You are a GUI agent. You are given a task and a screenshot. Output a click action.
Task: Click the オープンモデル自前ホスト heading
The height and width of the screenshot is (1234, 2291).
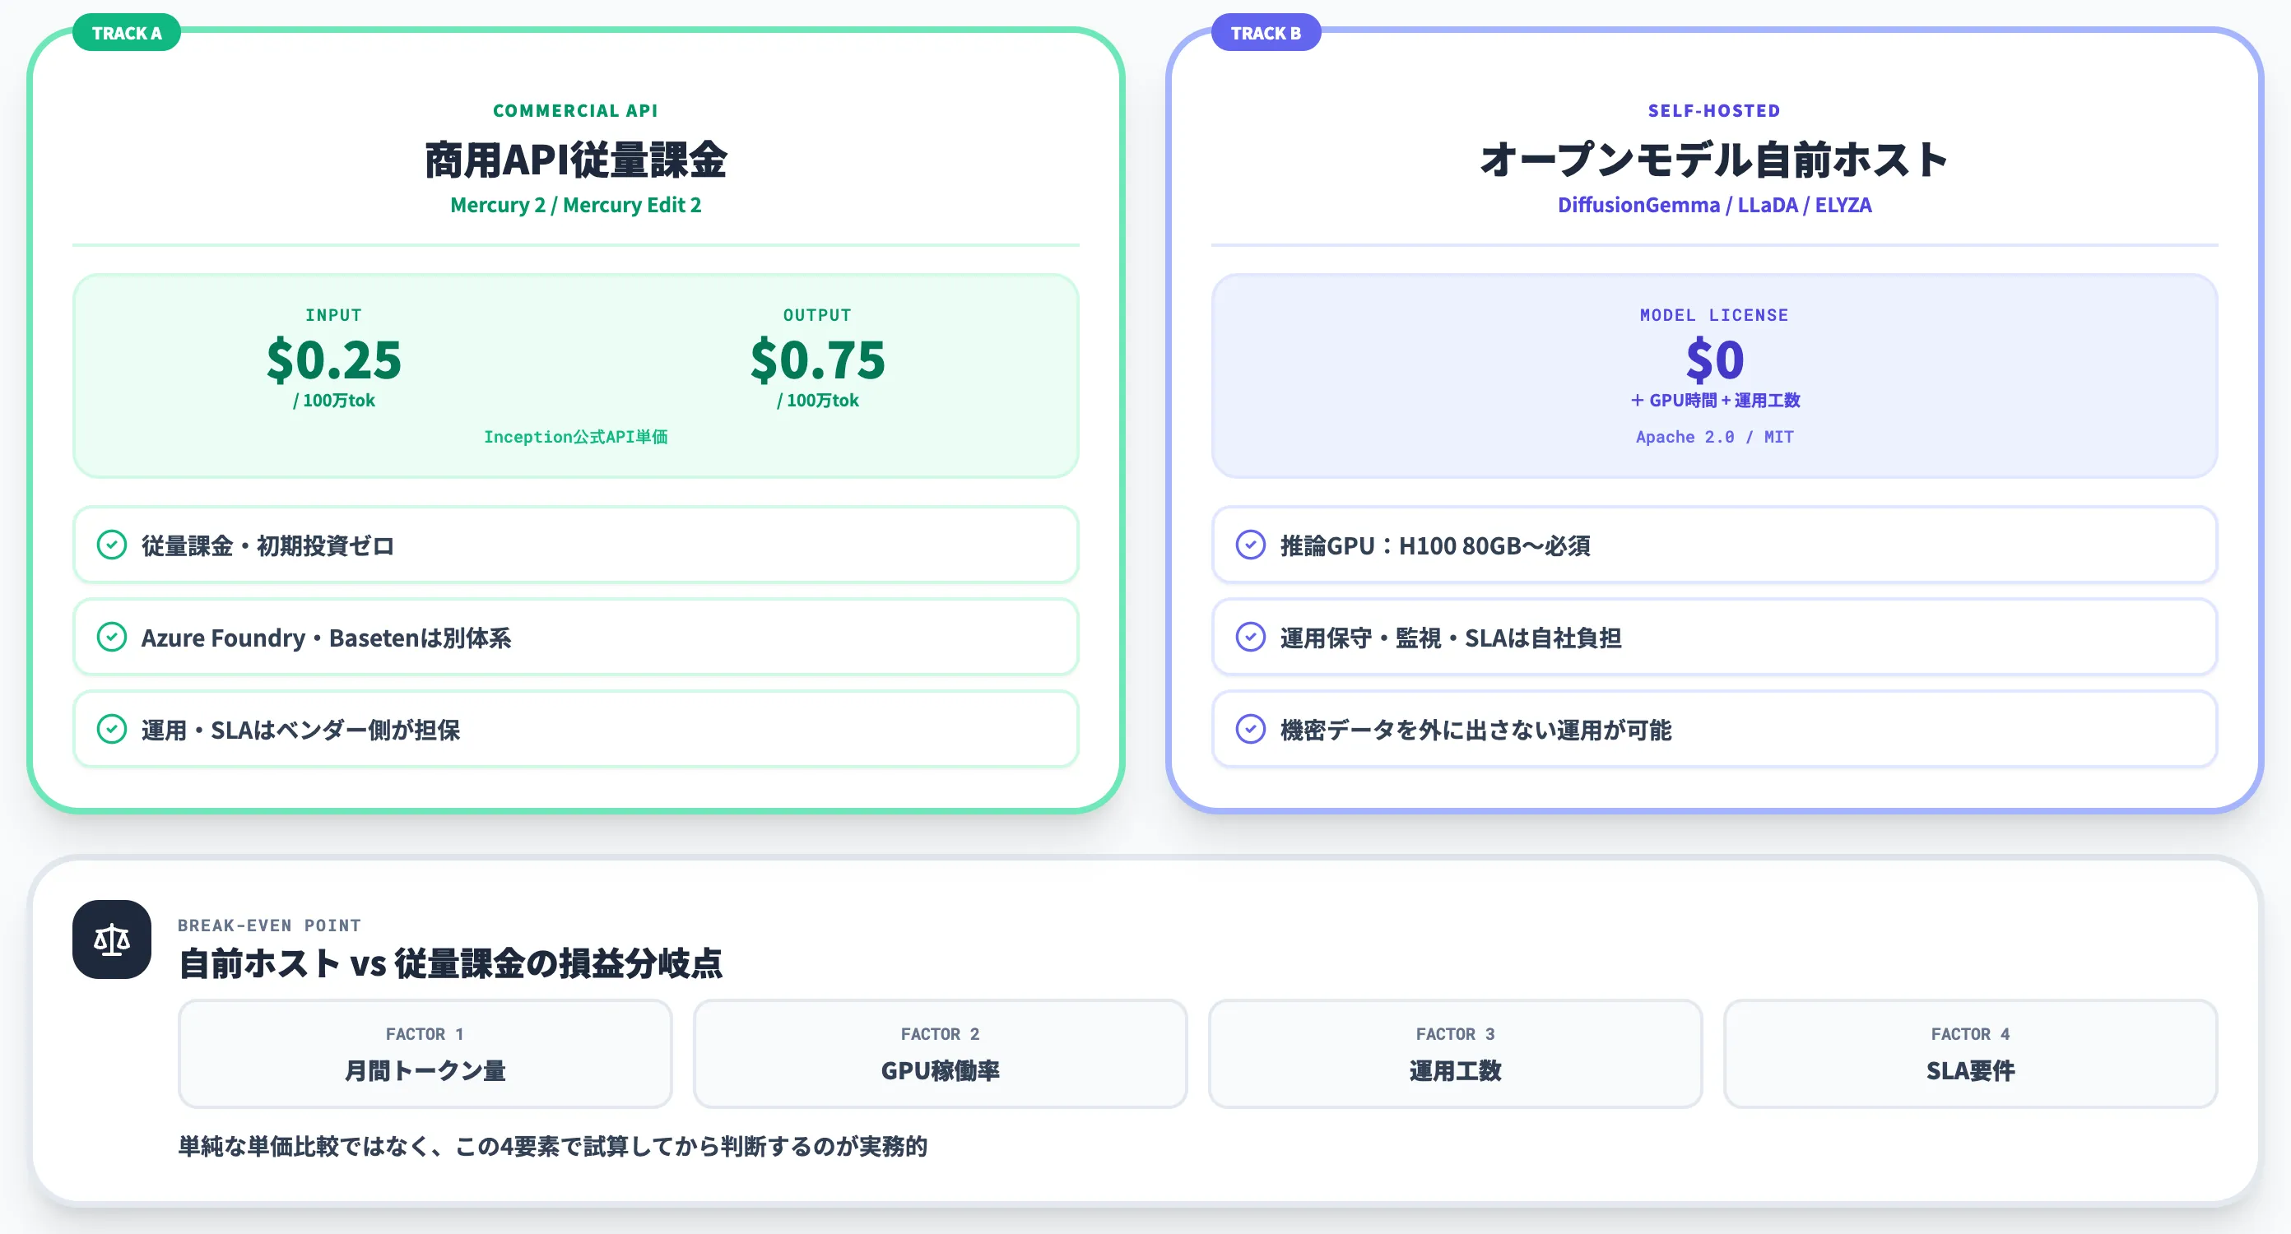pos(1715,160)
